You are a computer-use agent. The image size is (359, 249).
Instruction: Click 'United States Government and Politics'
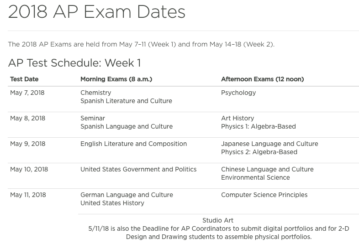[x=138, y=169]
